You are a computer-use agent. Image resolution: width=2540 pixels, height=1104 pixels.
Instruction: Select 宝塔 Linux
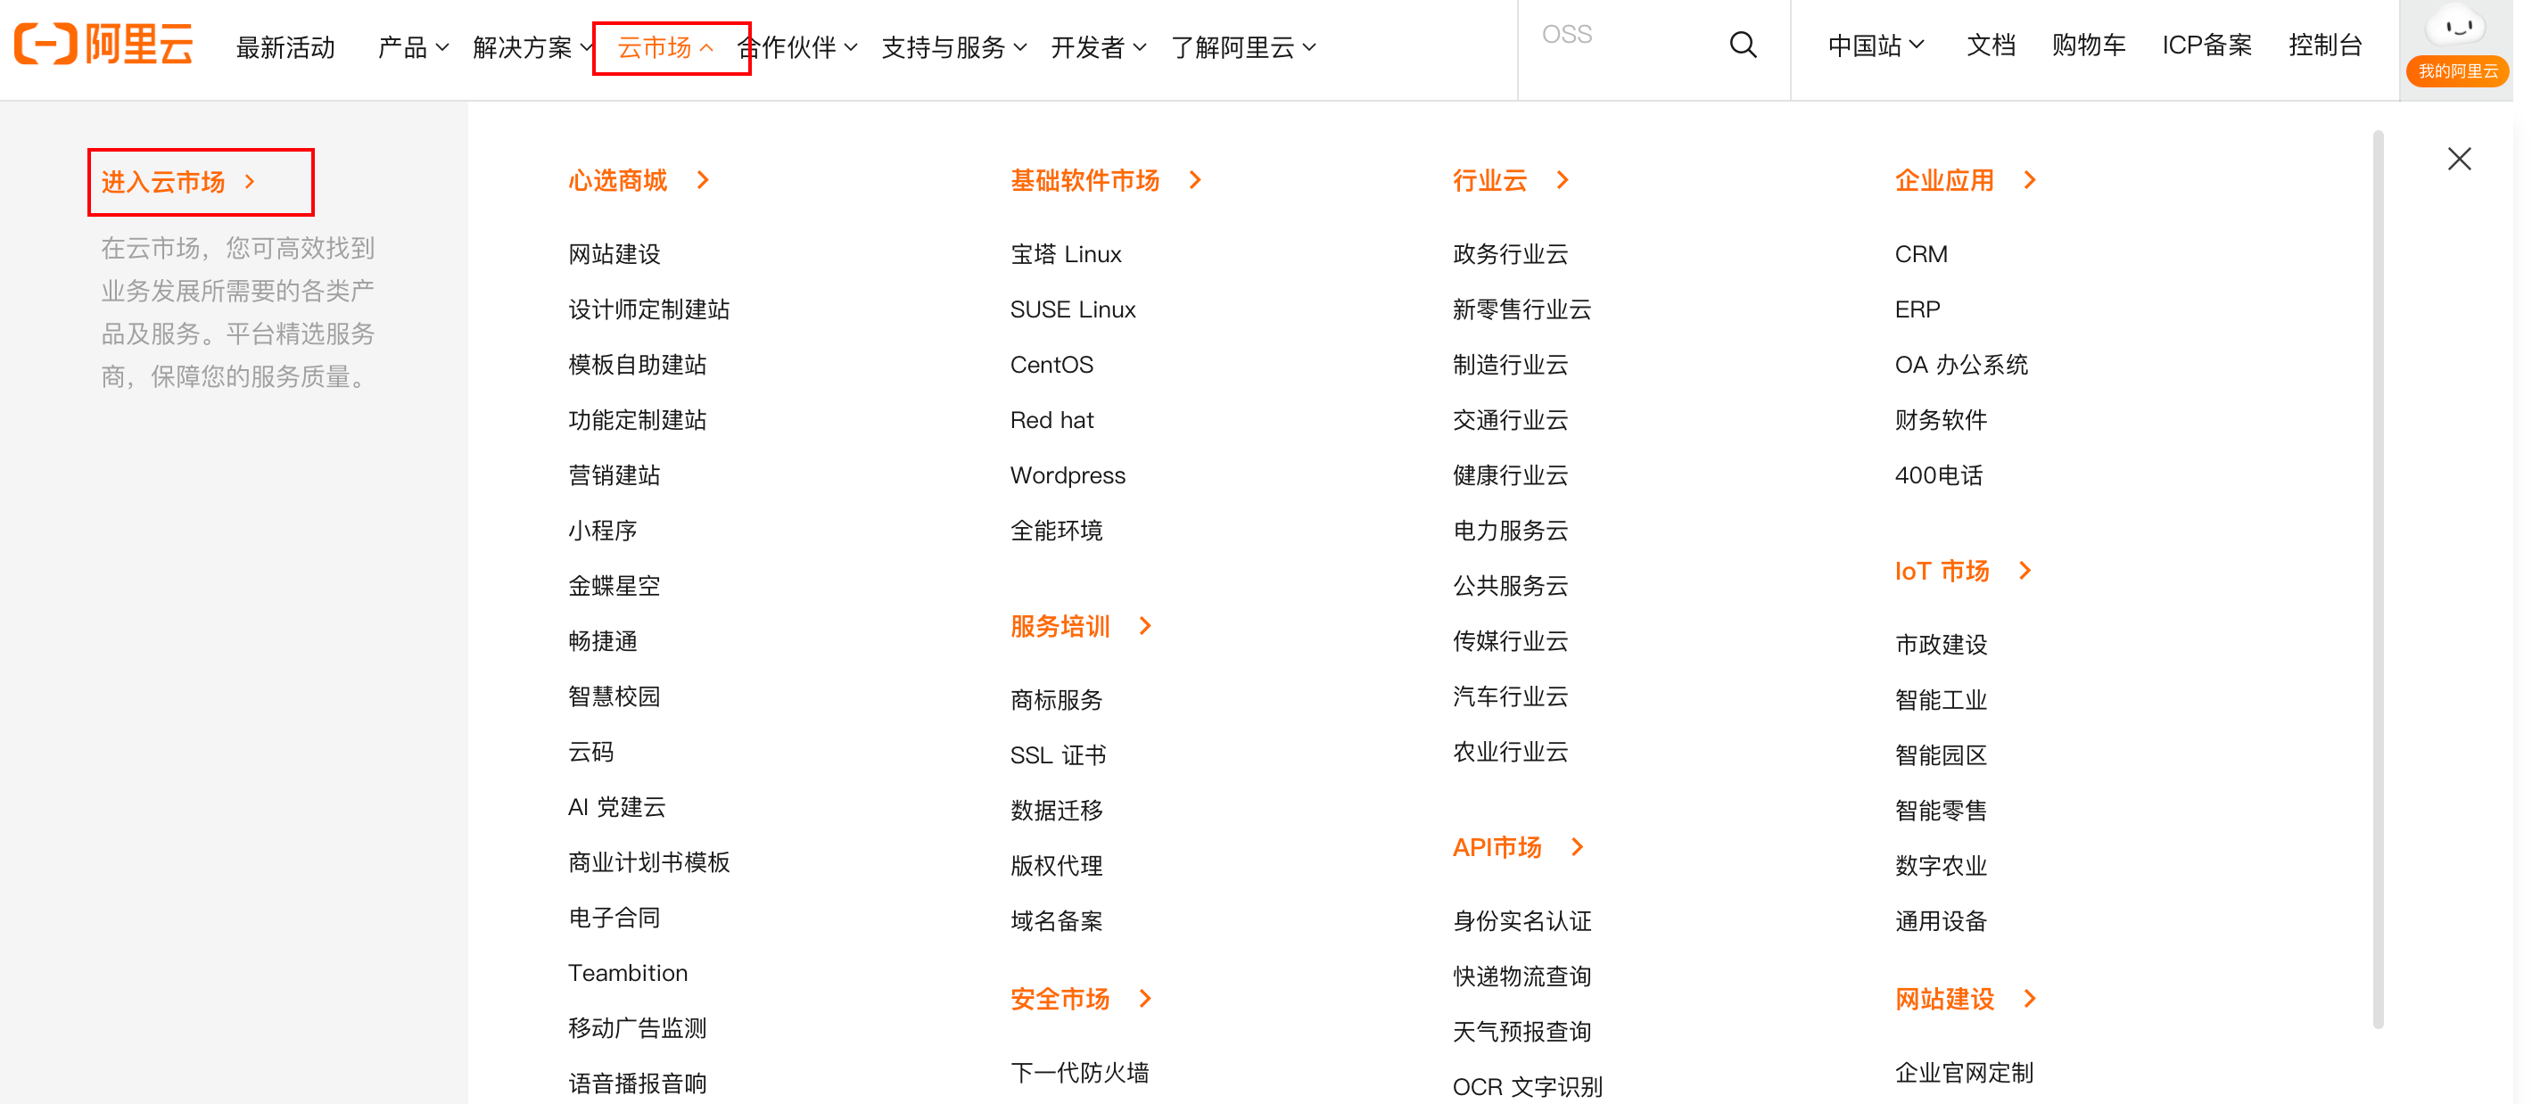tap(1066, 254)
